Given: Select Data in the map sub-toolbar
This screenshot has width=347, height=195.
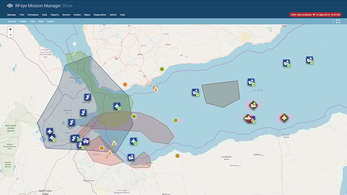Looking at the screenshot, I should pos(41,21).
